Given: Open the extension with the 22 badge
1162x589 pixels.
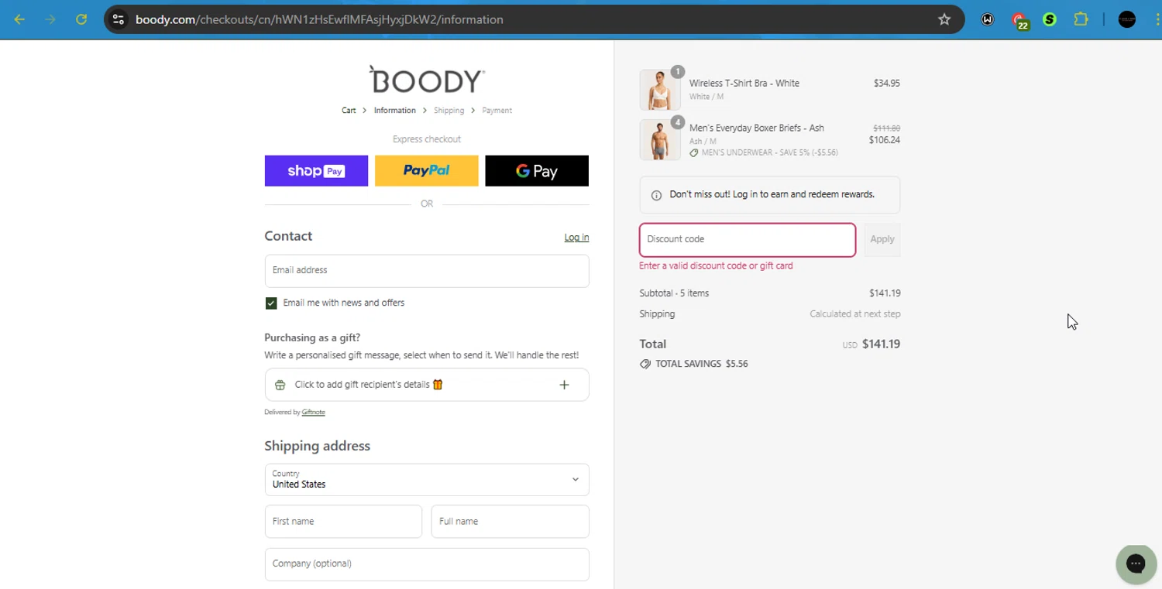Looking at the screenshot, I should pyautogui.click(x=1019, y=21).
